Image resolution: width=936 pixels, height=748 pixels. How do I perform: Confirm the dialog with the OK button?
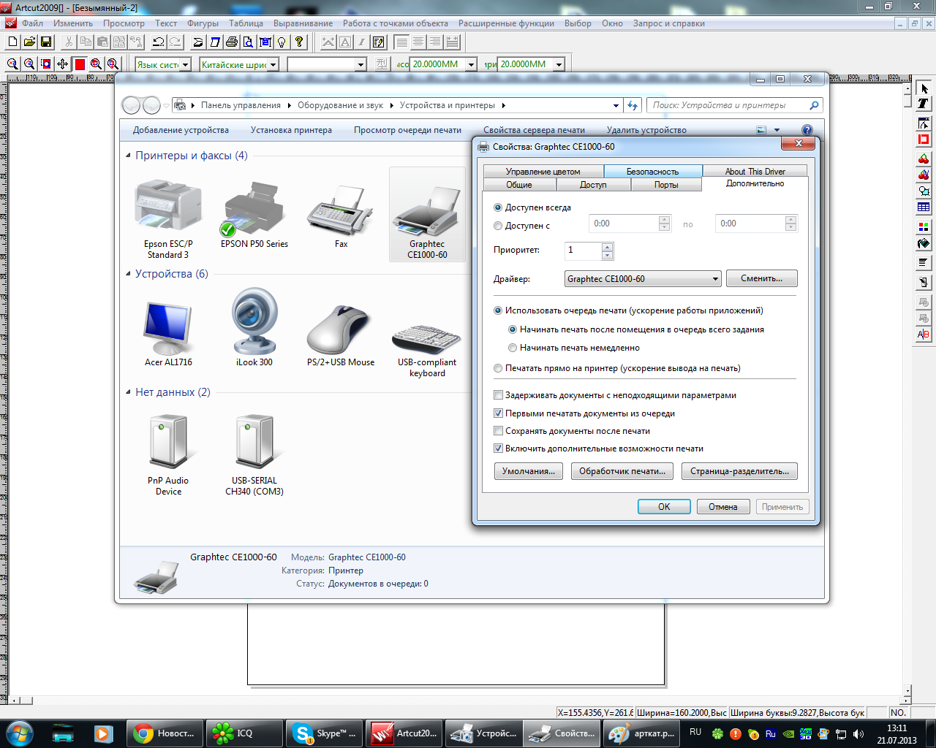pos(664,507)
